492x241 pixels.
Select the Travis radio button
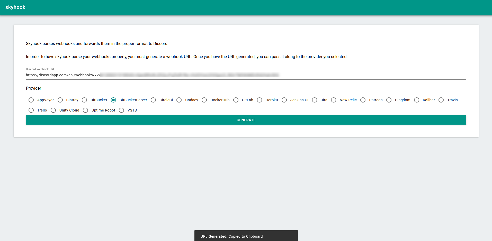pyautogui.click(x=441, y=100)
